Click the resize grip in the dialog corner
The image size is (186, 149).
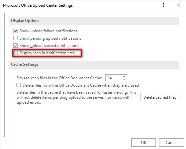point(184,147)
